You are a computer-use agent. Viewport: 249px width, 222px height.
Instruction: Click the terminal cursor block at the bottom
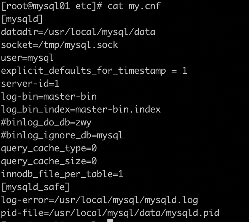pos(110,220)
